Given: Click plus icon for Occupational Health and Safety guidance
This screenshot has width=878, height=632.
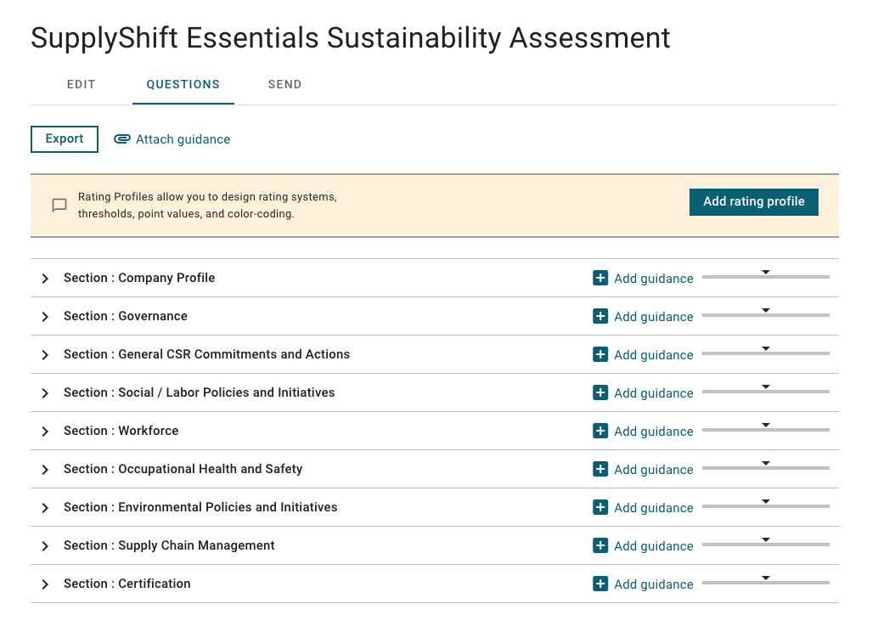Looking at the screenshot, I should point(600,469).
